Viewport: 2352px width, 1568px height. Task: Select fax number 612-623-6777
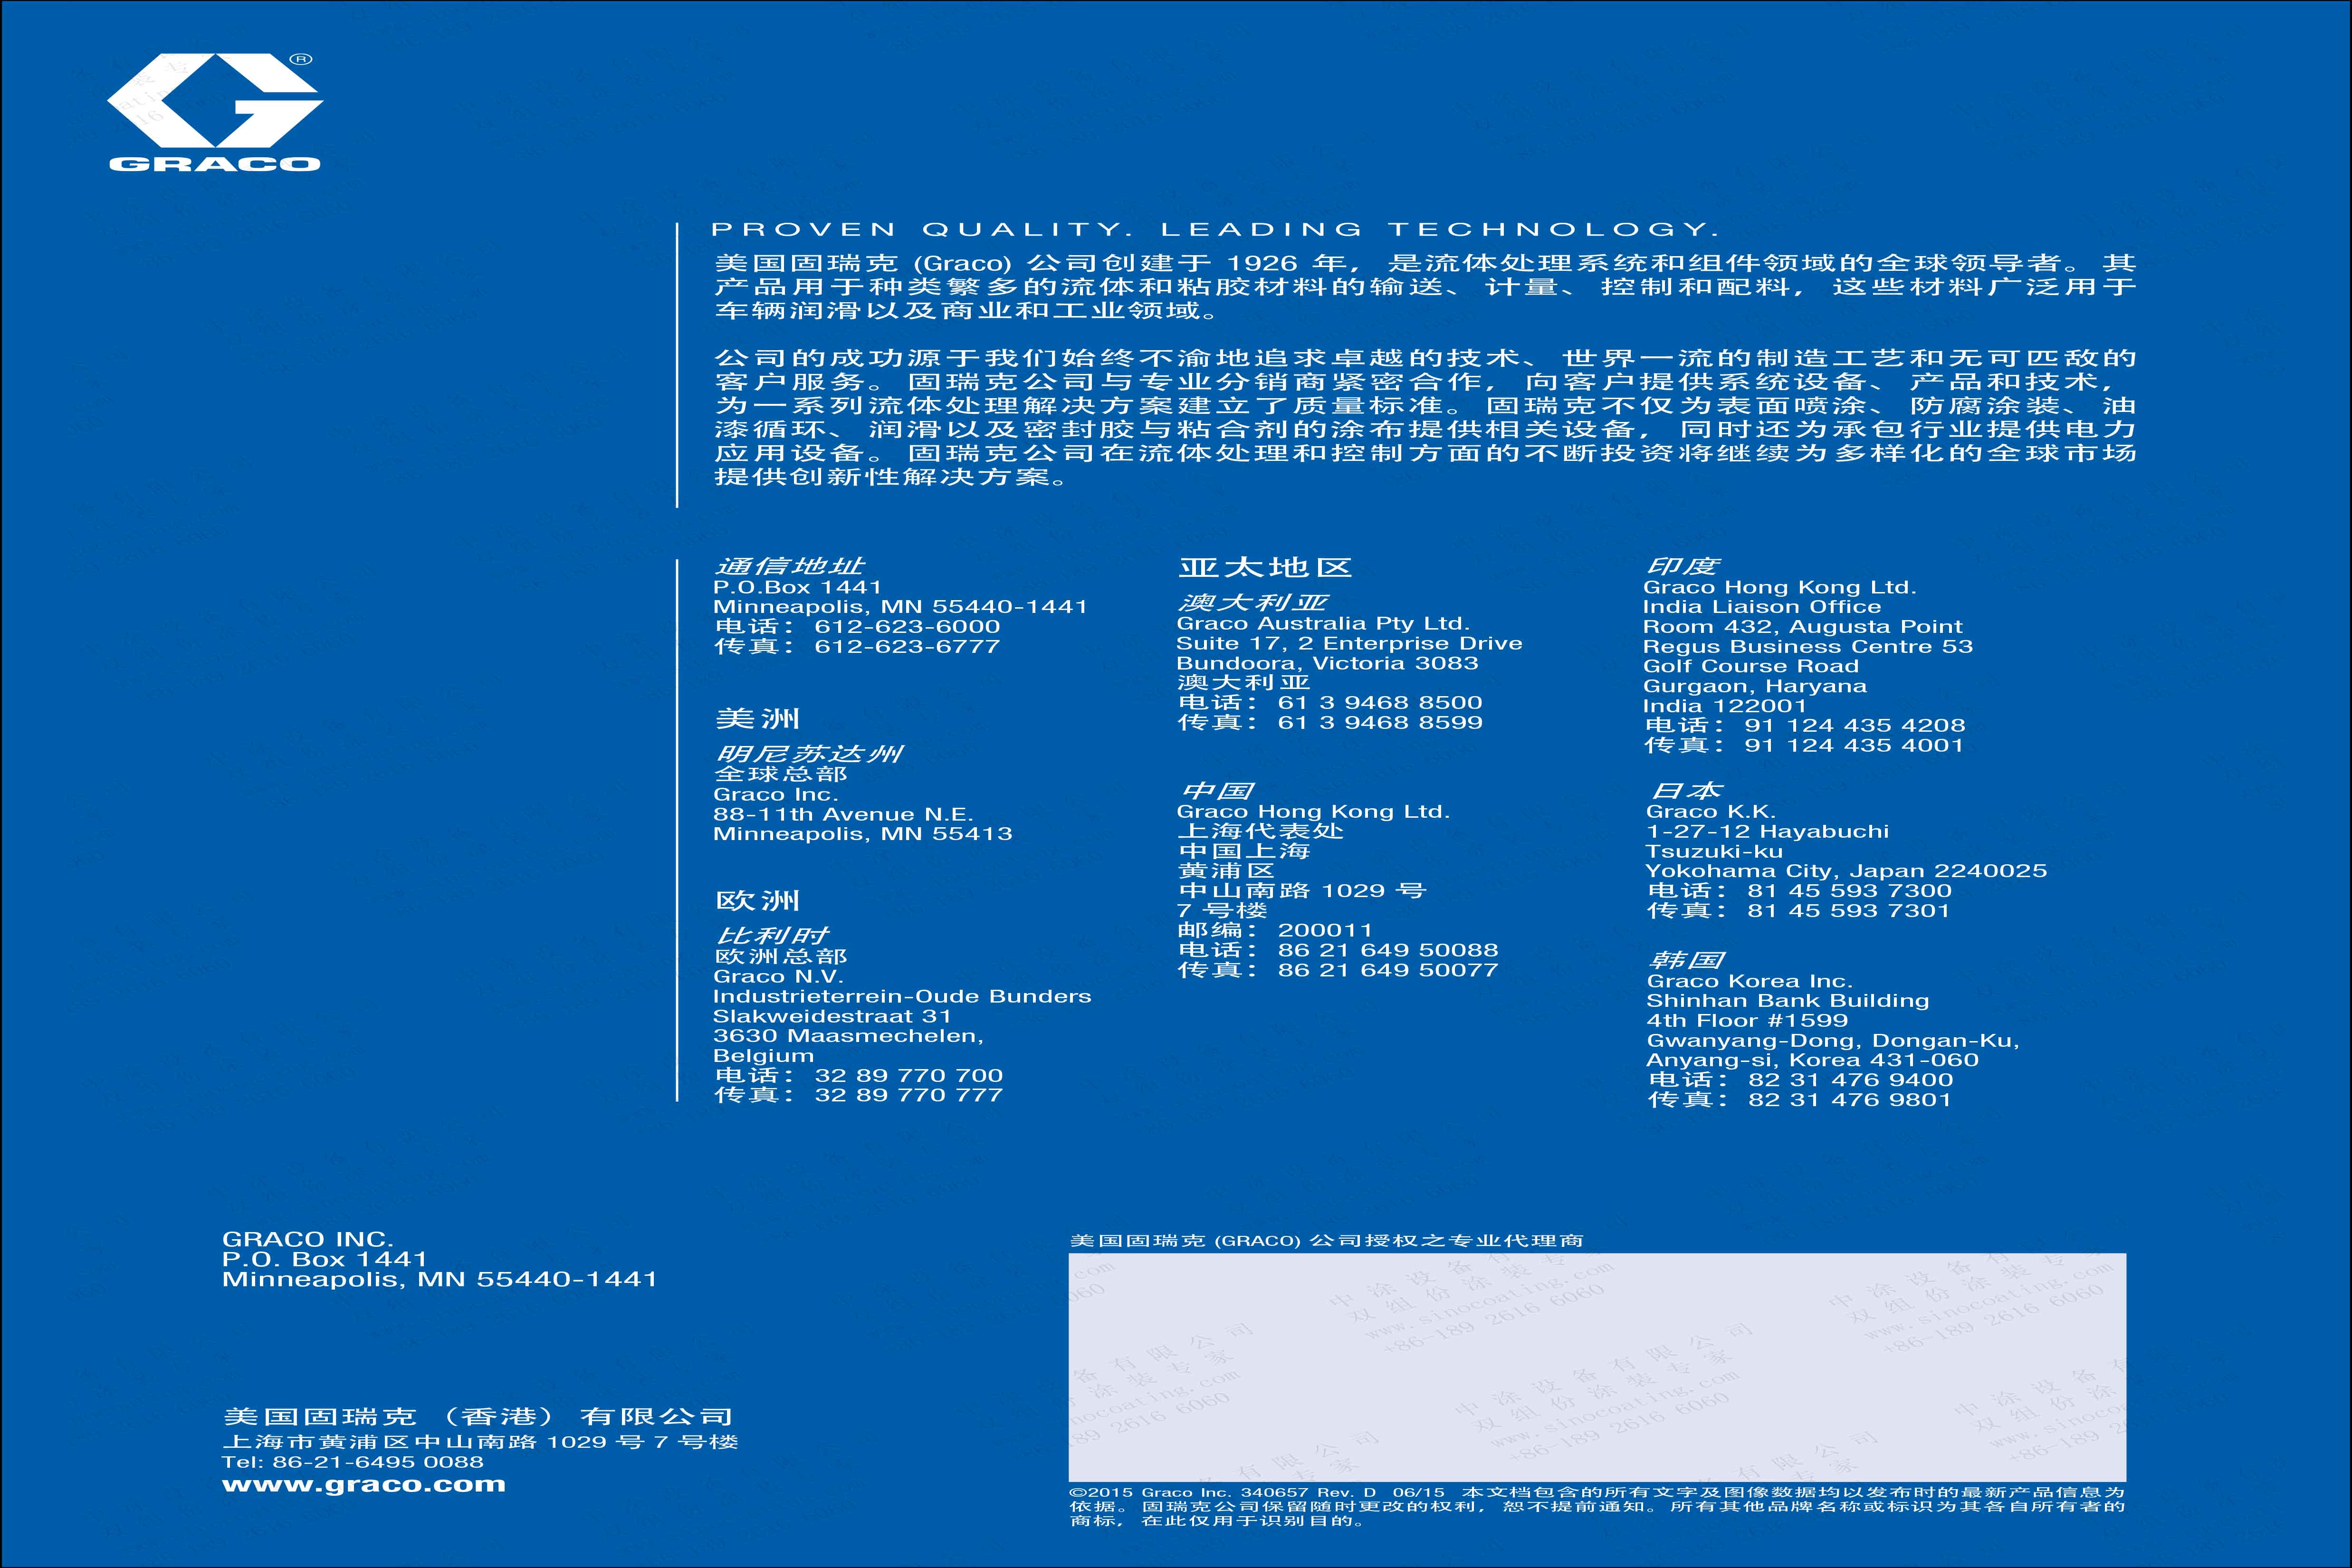[x=907, y=647]
